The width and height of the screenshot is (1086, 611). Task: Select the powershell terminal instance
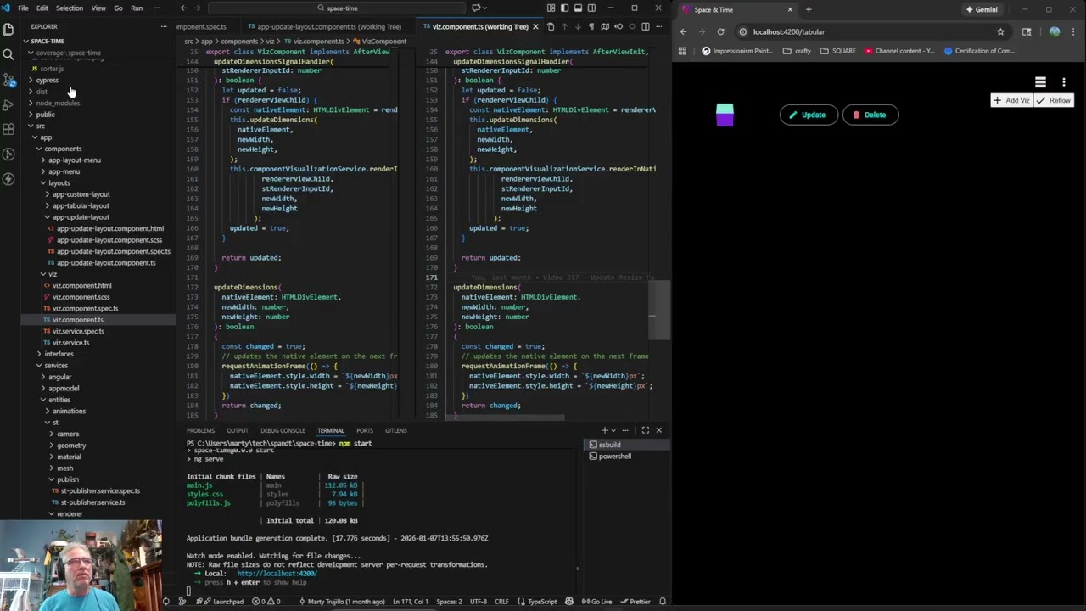(625, 457)
